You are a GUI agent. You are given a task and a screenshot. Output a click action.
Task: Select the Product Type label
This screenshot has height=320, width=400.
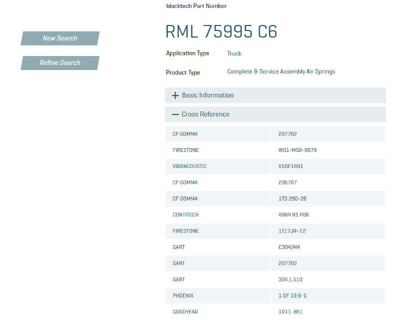coord(183,72)
